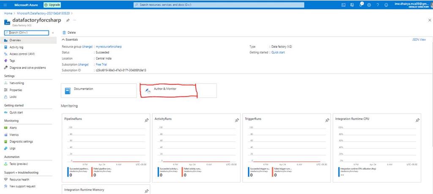
Task: Pin the PipelineRuns chart
Action: tap(146, 120)
